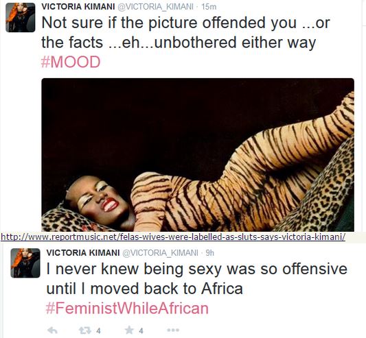Open the reportmusic.net article link
This screenshot has height=338, width=366.
point(173,237)
